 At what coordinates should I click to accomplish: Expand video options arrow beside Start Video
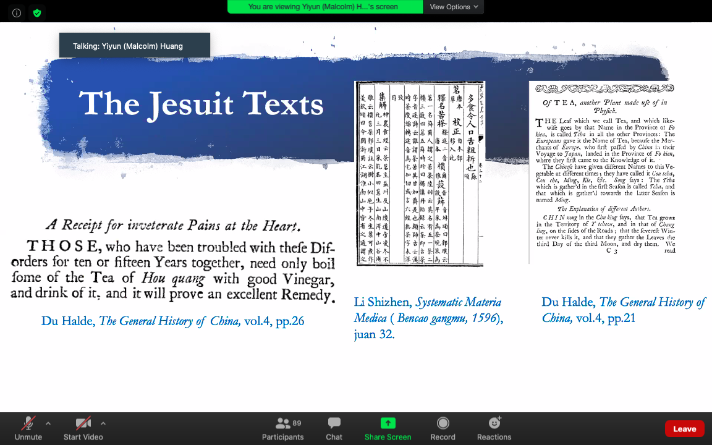pyautogui.click(x=103, y=423)
